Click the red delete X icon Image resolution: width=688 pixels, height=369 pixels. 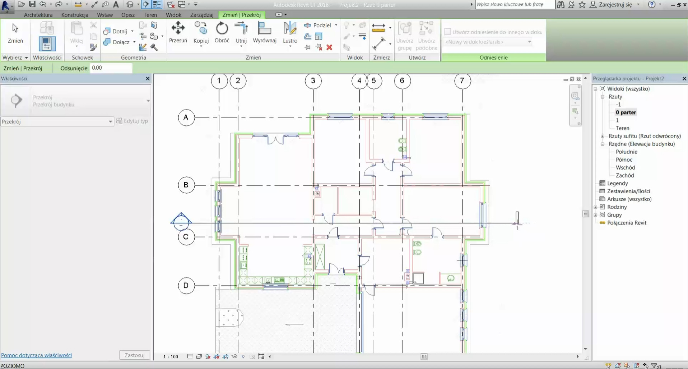pyautogui.click(x=329, y=47)
